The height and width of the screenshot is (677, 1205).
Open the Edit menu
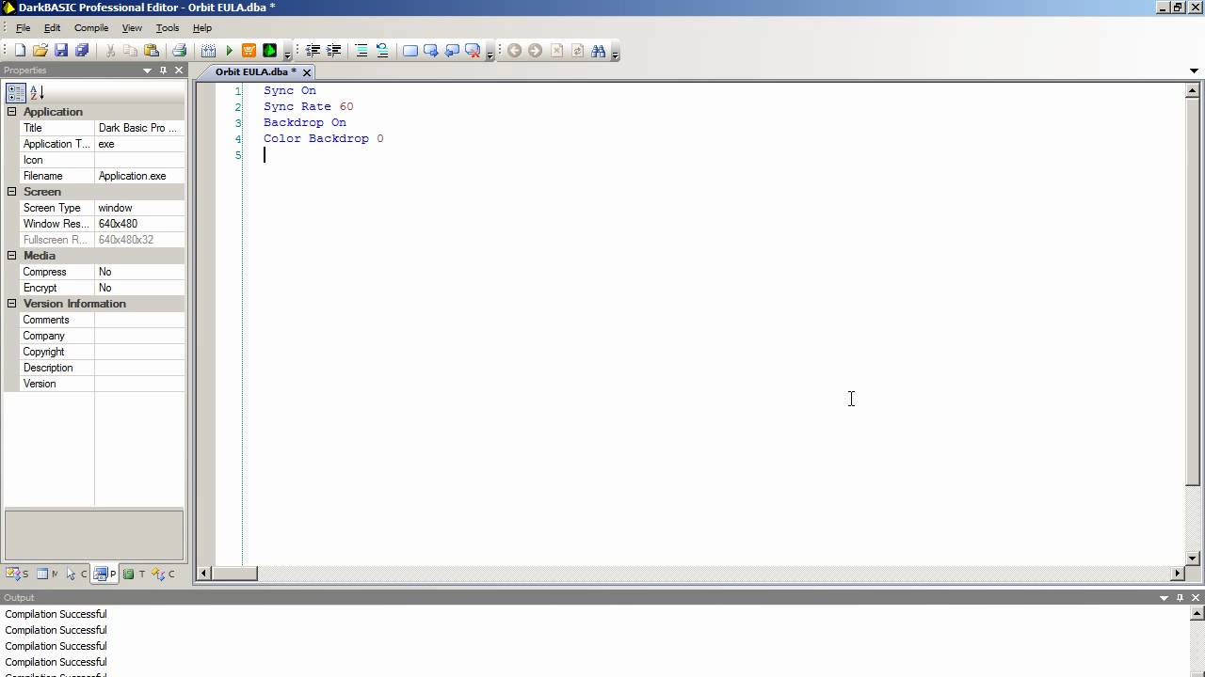[52, 28]
